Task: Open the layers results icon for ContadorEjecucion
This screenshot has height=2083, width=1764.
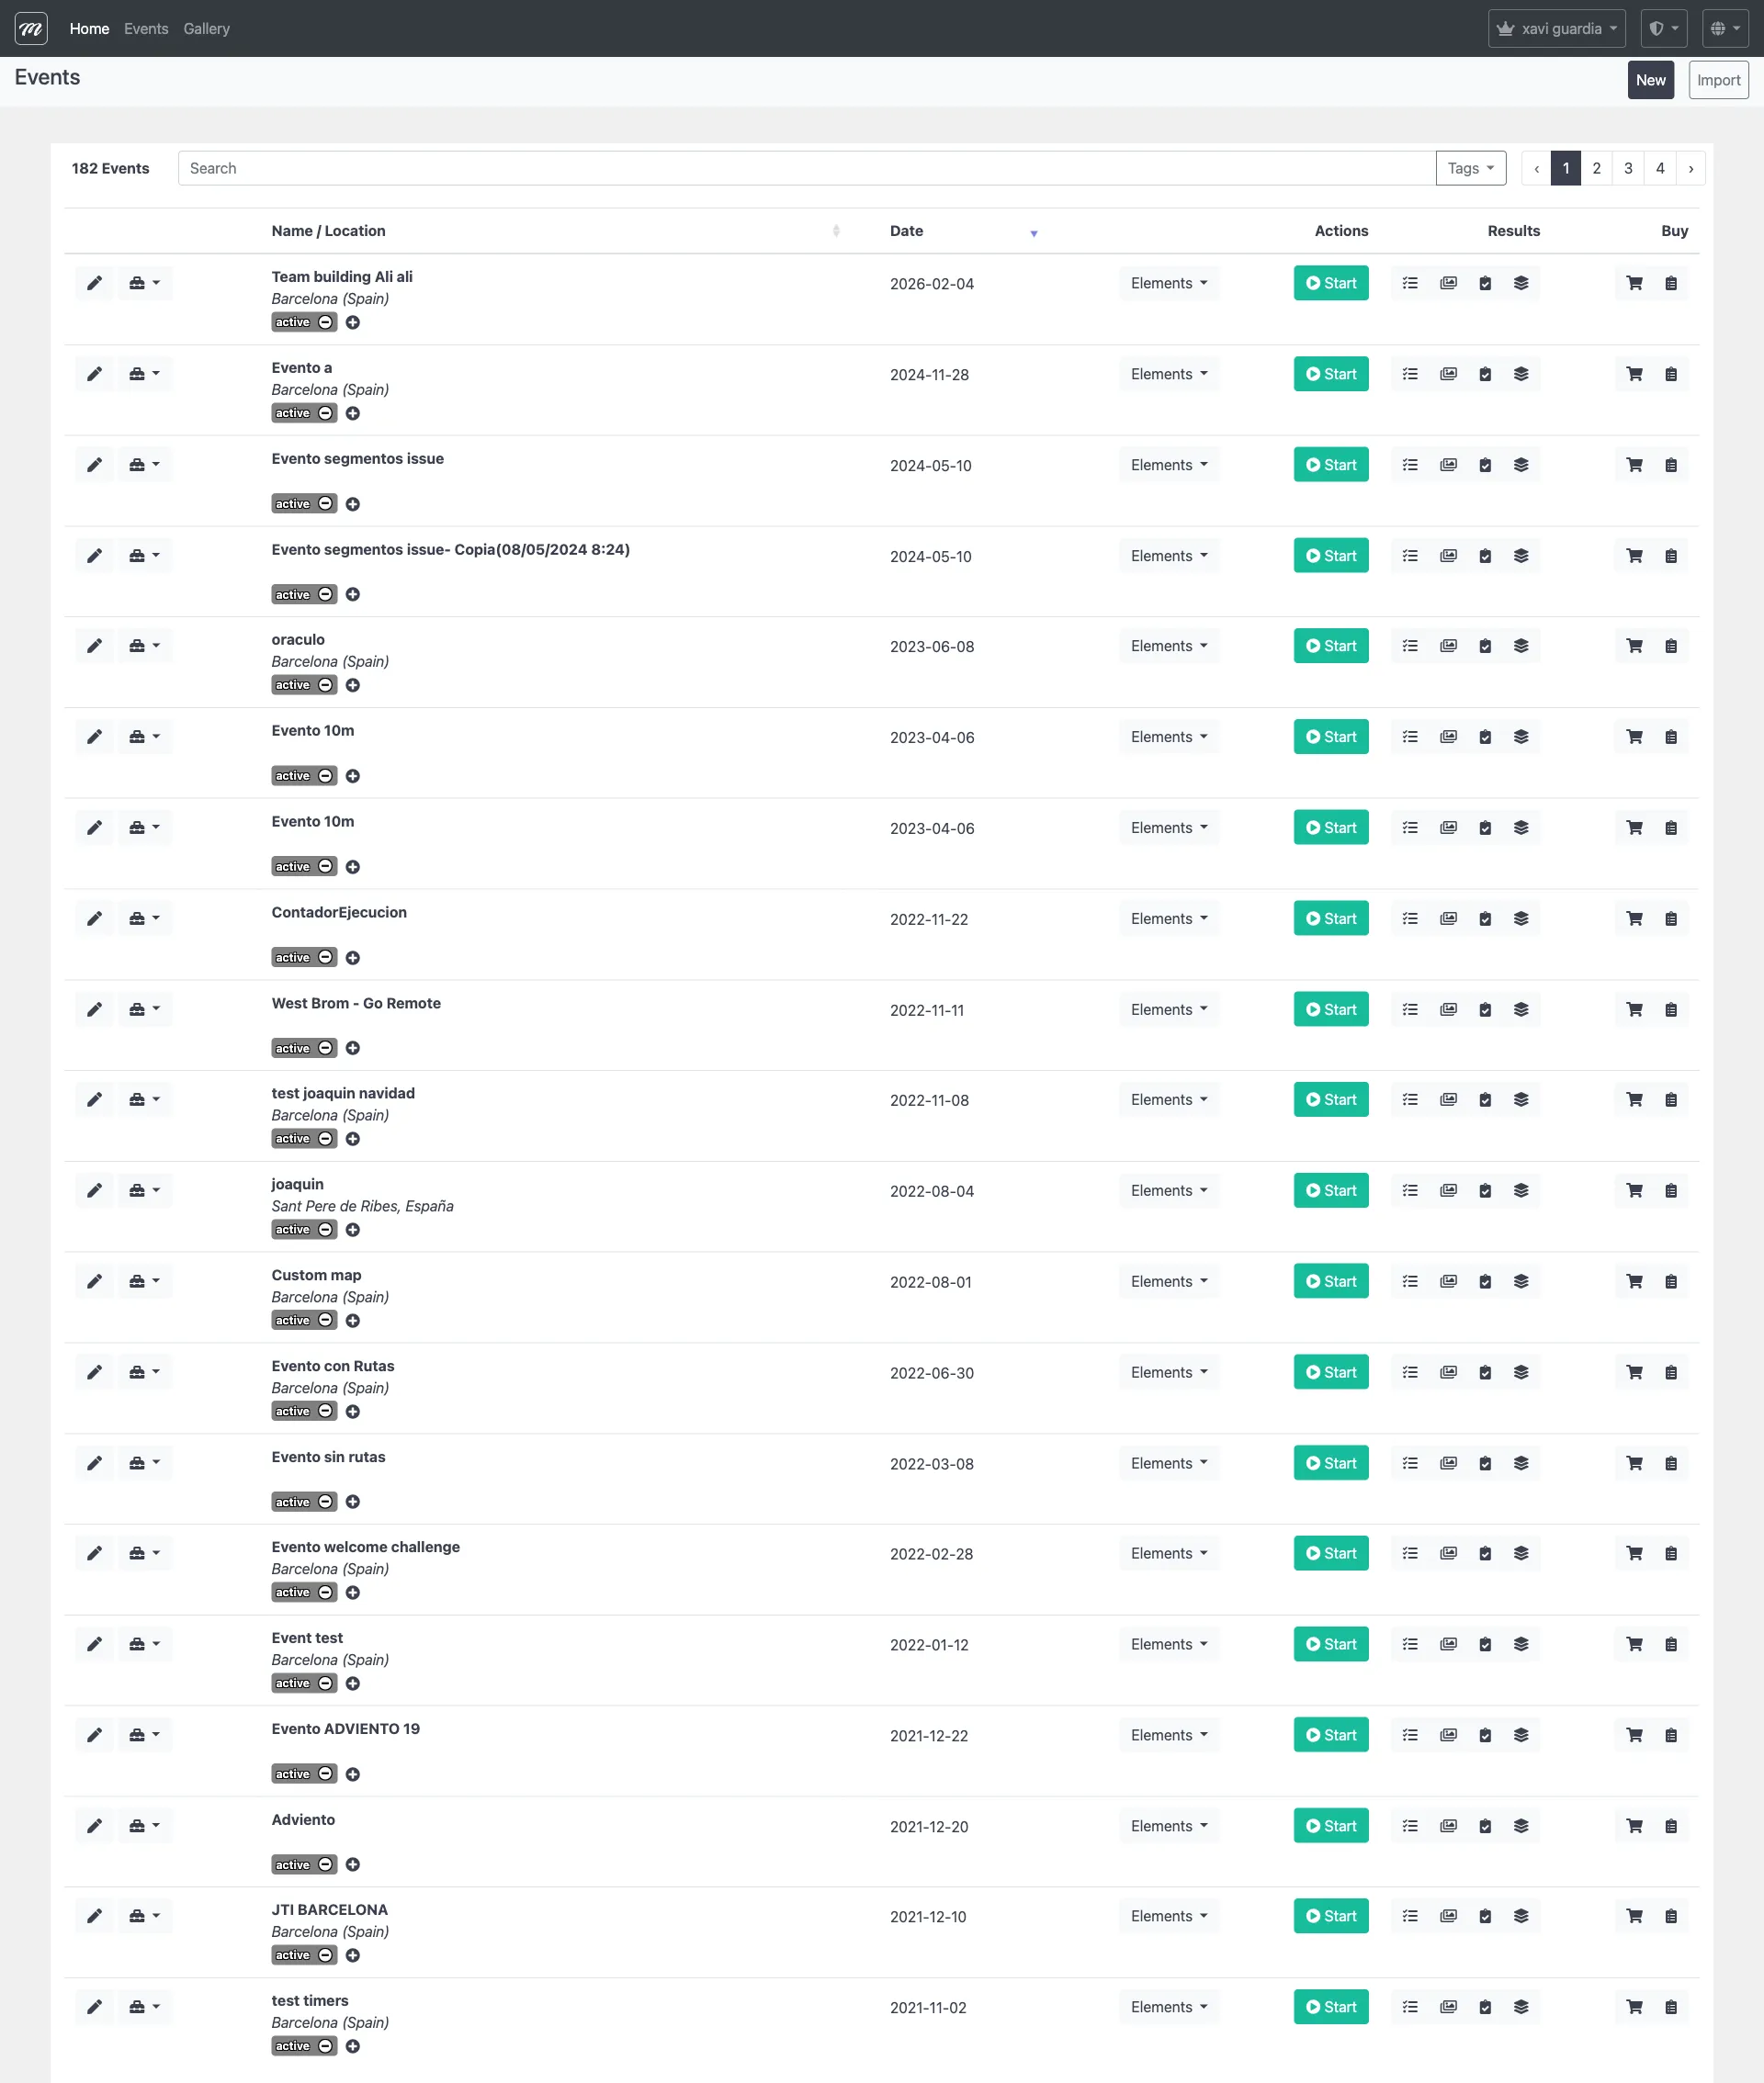Action: tap(1522, 918)
